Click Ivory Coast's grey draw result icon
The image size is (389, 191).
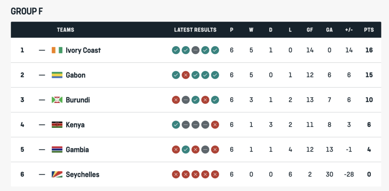(x=195, y=50)
